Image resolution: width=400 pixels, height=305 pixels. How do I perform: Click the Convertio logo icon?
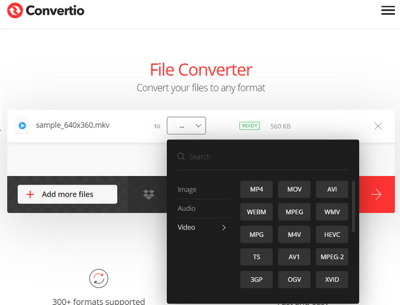pyautogui.click(x=15, y=10)
